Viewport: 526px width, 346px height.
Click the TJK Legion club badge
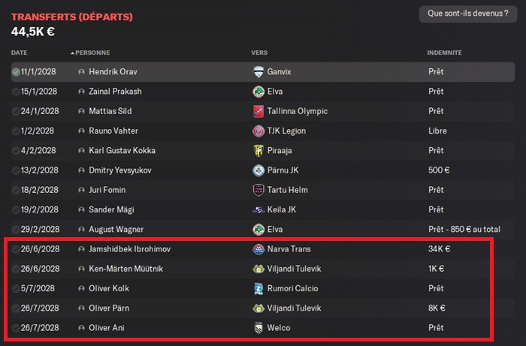pos(258,131)
